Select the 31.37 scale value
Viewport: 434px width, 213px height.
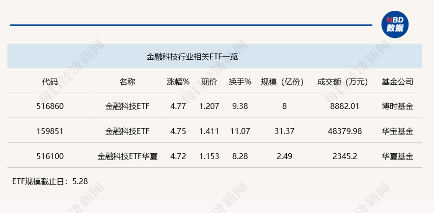(x=284, y=131)
